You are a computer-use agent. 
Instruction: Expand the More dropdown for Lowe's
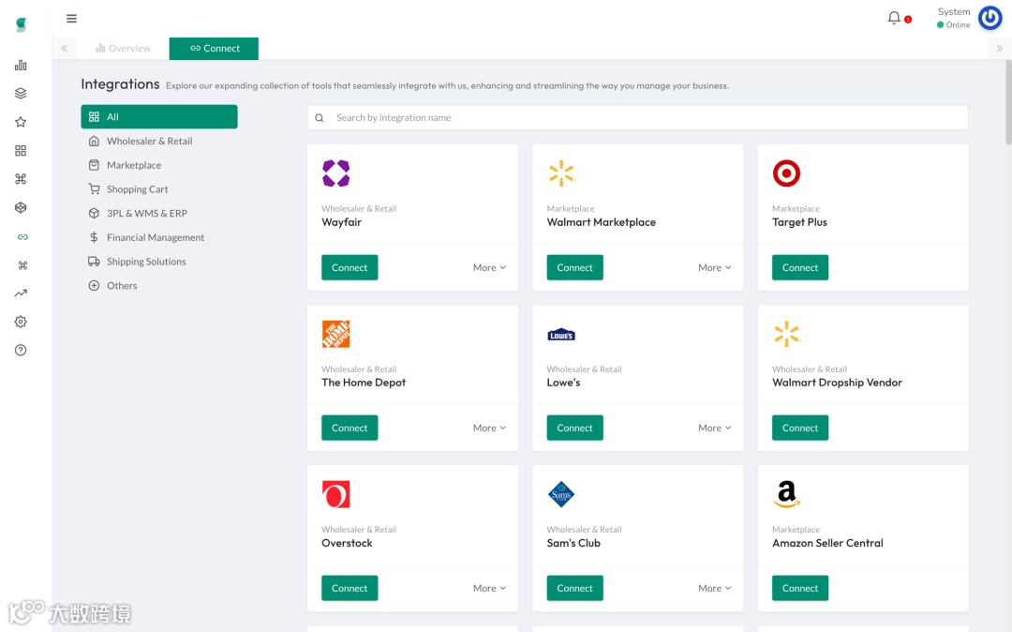714,429
